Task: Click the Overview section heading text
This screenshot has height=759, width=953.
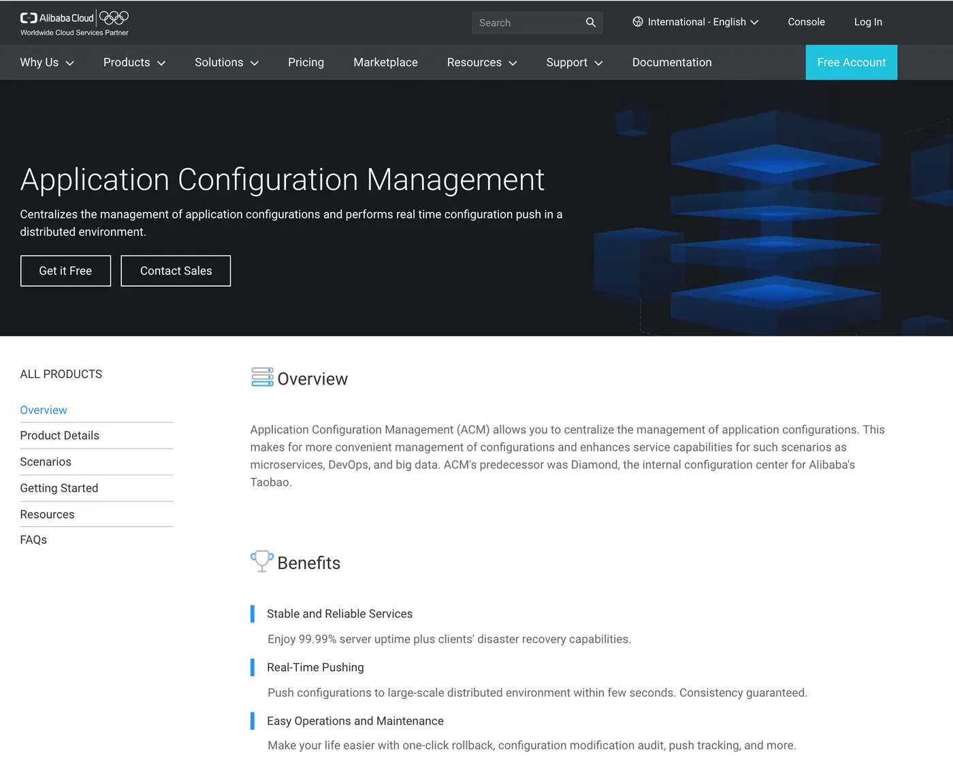Action: tap(312, 379)
